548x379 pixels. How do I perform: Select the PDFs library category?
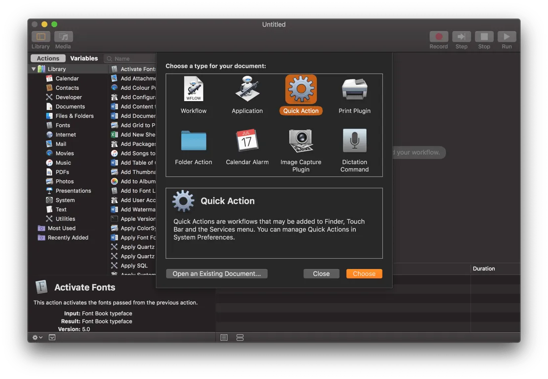click(62, 172)
